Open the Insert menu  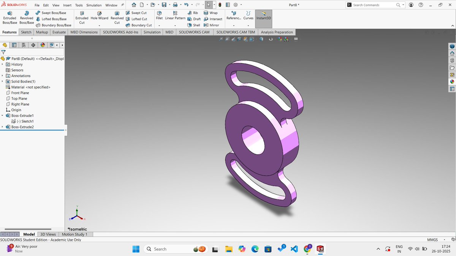pos(67,5)
